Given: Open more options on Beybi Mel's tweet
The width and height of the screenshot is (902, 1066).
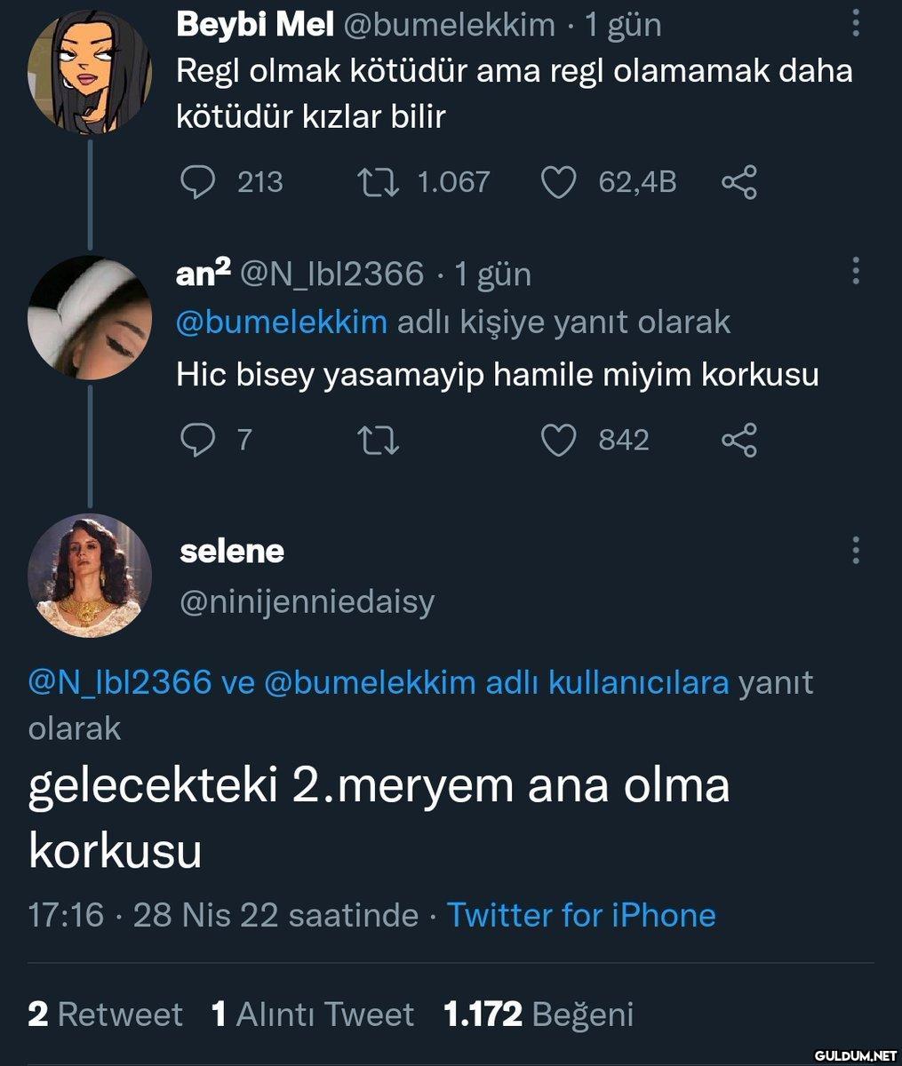Looking at the screenshot, I should point(855,23).
